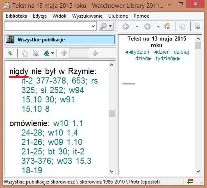Click the font size text icon

pos(46,53)
